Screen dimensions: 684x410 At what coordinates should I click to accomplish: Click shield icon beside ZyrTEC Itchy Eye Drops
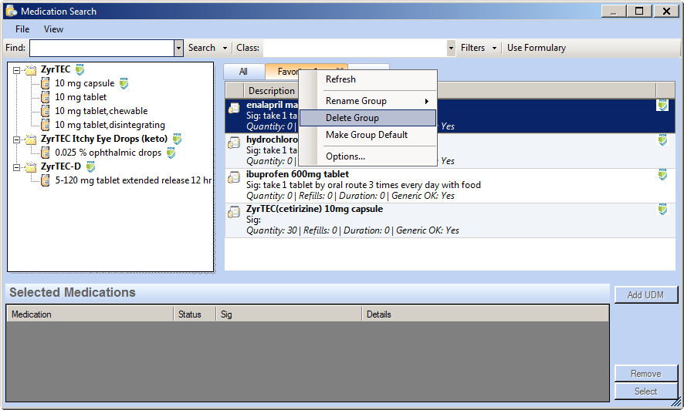[x=177, y=139]
